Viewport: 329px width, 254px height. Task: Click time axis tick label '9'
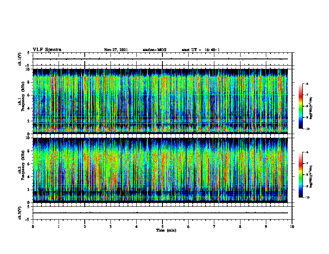click(266, 227)
